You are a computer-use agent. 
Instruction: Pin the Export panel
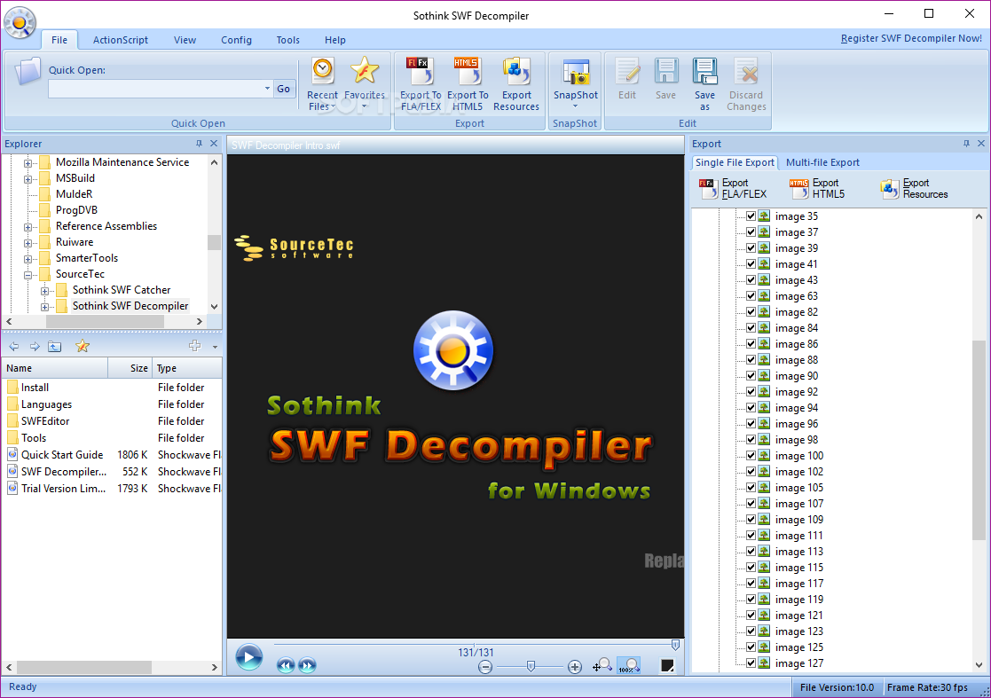966,144
